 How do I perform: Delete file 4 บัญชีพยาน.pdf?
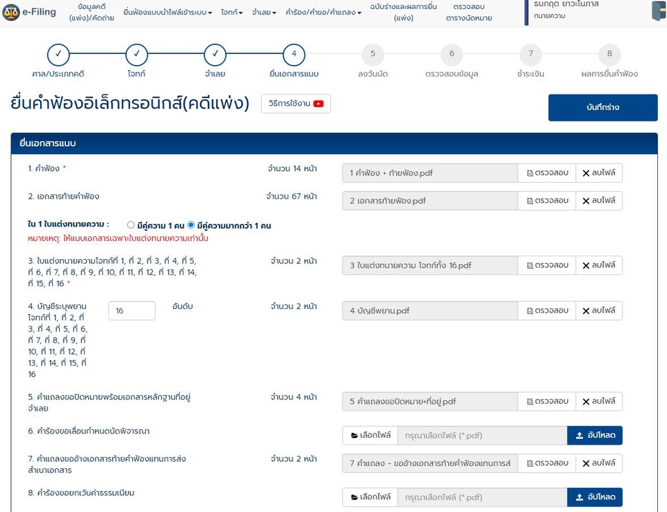599,311
